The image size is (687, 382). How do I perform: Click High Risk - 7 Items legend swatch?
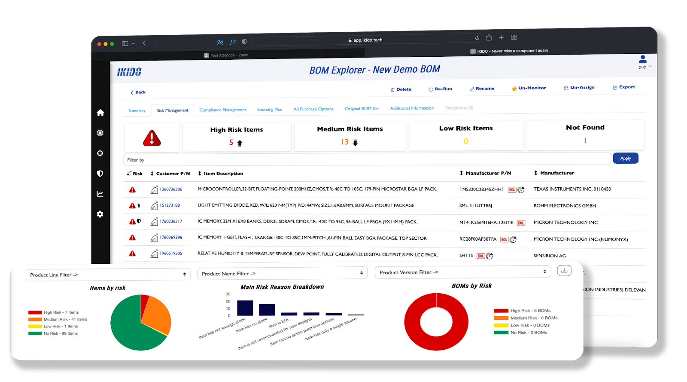pos(35,312)
